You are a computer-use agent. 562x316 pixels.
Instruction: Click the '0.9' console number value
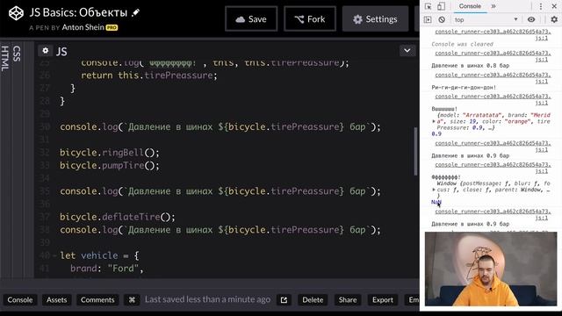(436, 134)
